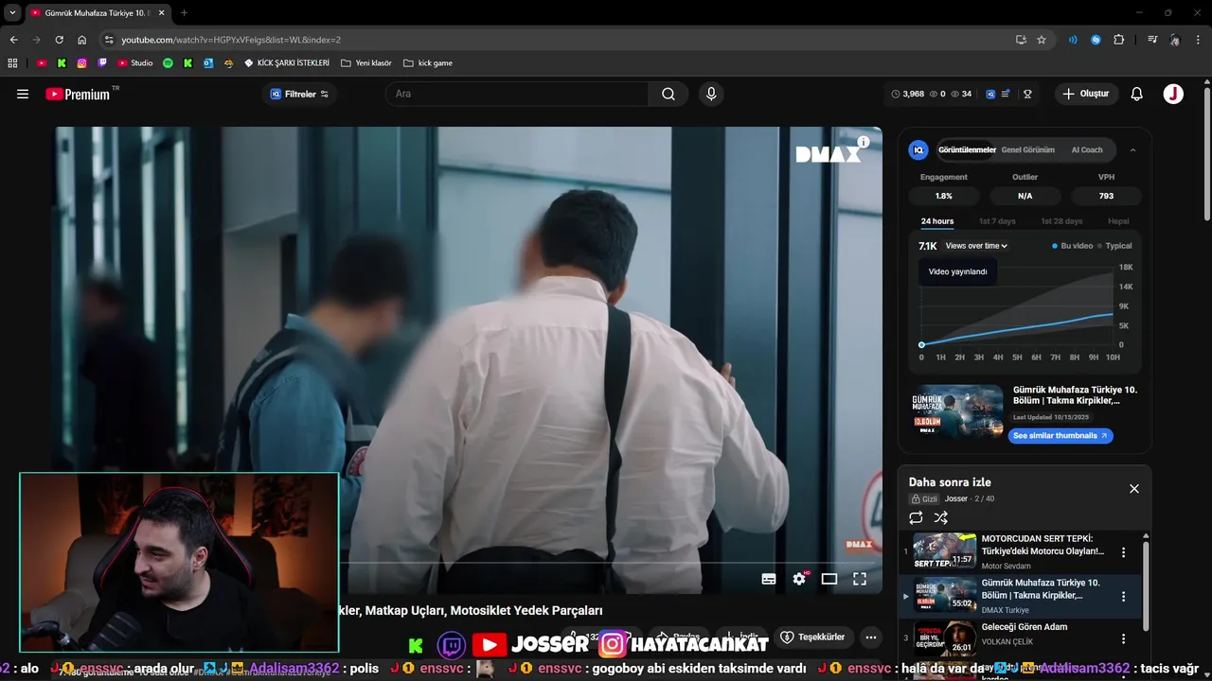Select the Görüntülenmeler tab in vidIQ
The height and width of the screenshot is (681, 1212).
tap(967, 149)
